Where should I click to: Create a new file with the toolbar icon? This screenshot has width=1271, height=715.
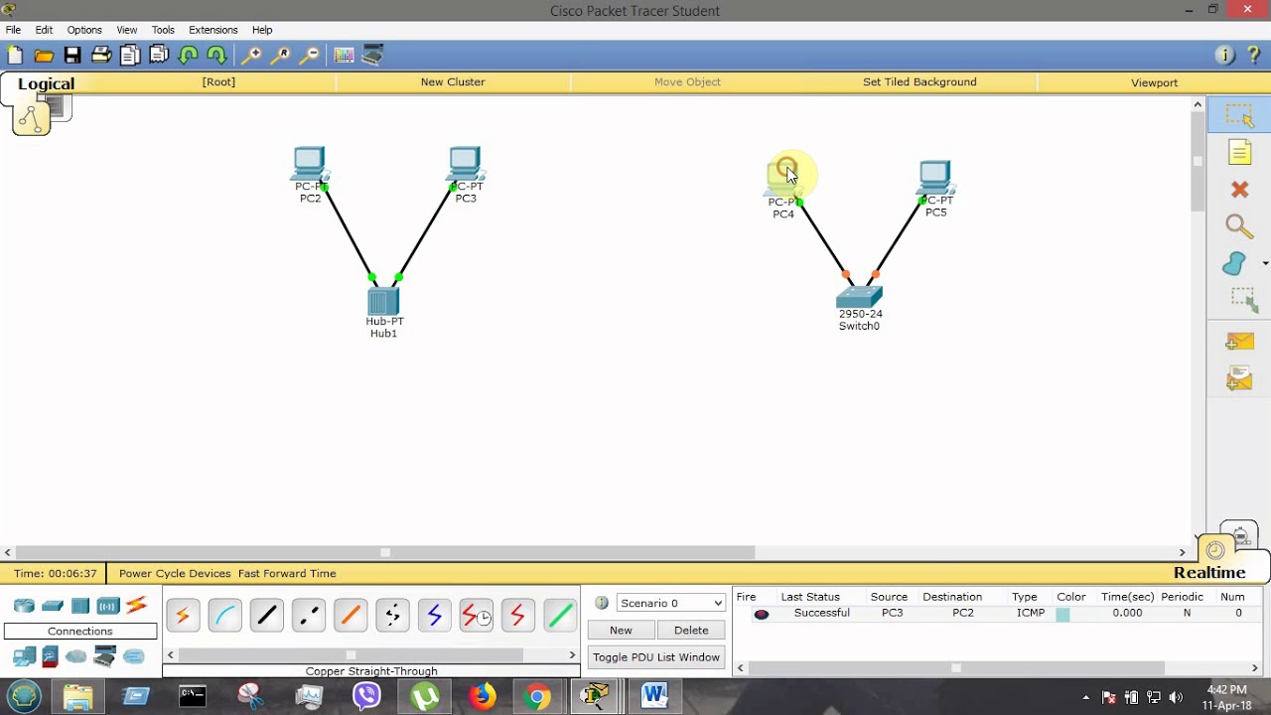coord(15,56)
